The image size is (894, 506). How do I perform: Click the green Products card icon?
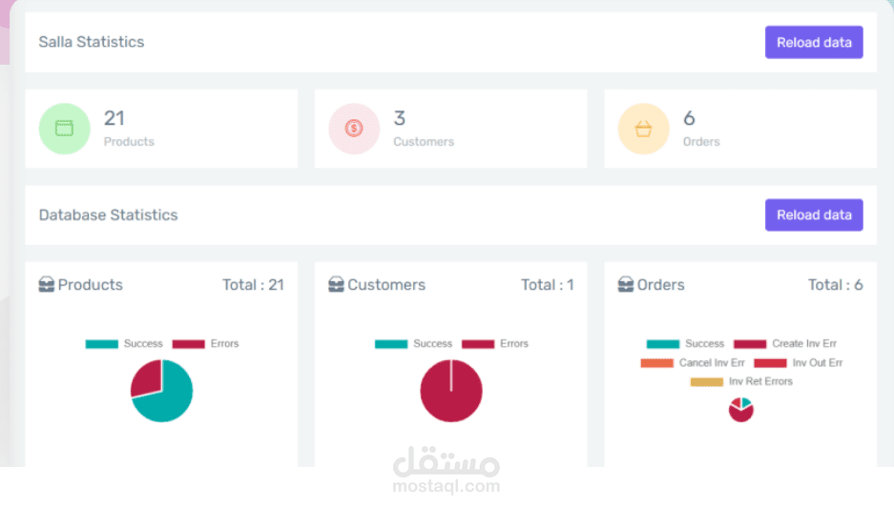[x=65, y=129]
